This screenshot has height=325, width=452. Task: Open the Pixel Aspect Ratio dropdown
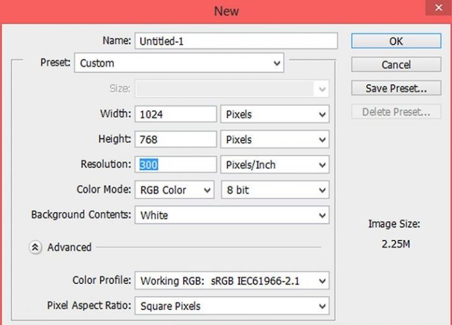tap(232, 306)
